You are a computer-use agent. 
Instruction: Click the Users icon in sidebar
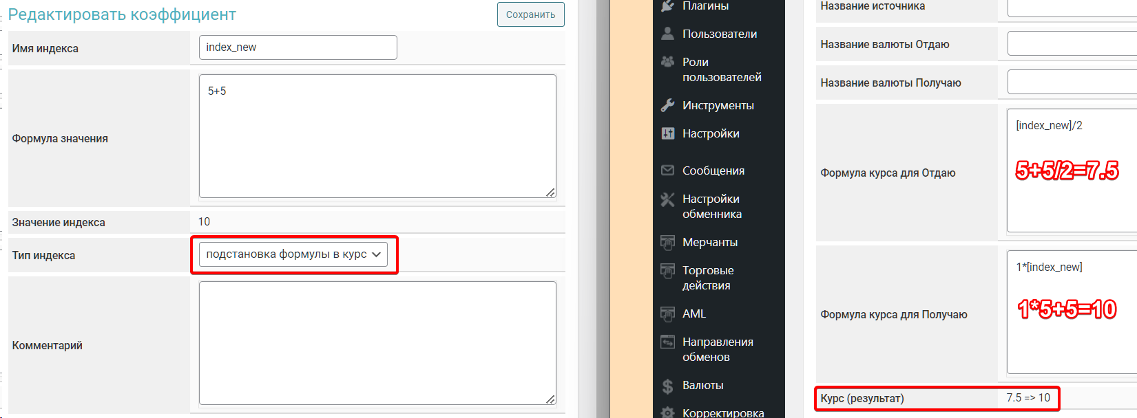(x=667, y=34)
